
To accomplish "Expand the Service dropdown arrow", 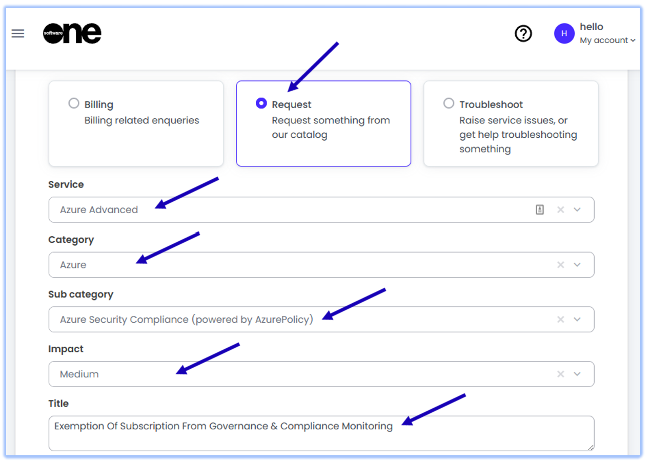I will (578, 209).
